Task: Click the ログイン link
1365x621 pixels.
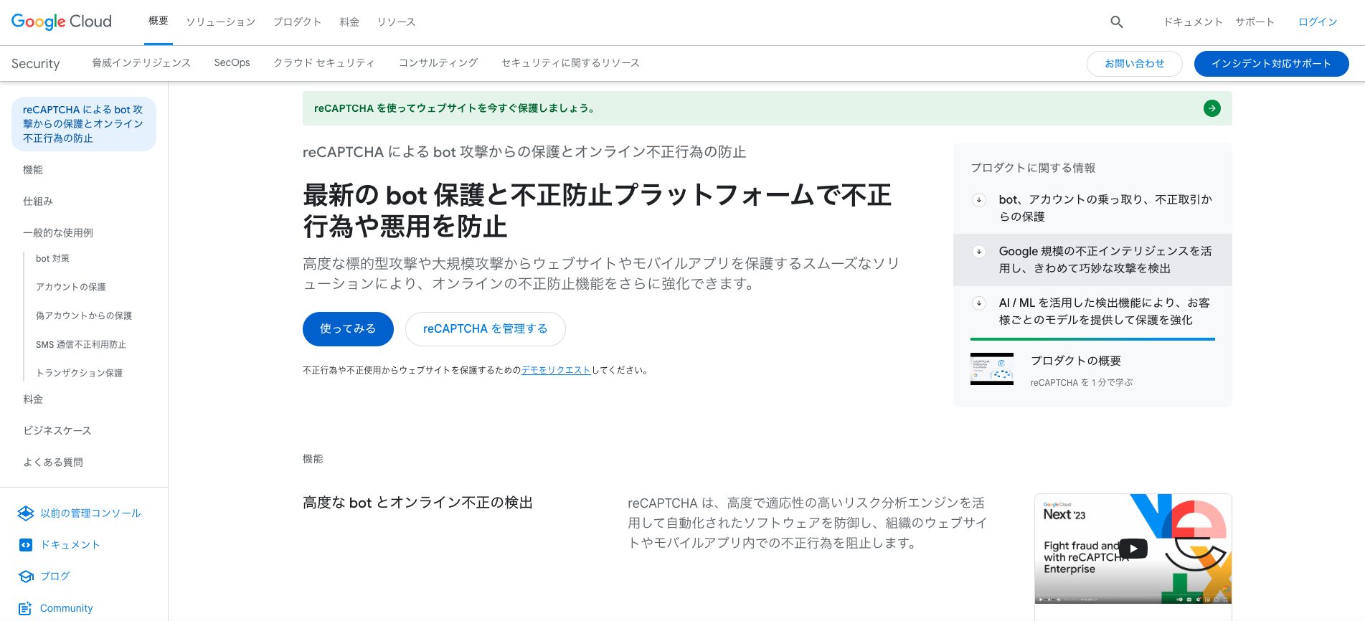Action: point(1318,22)
